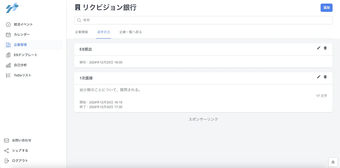
Task: Click the 自己分析 bar chart icon
Action: coord(8,65)
